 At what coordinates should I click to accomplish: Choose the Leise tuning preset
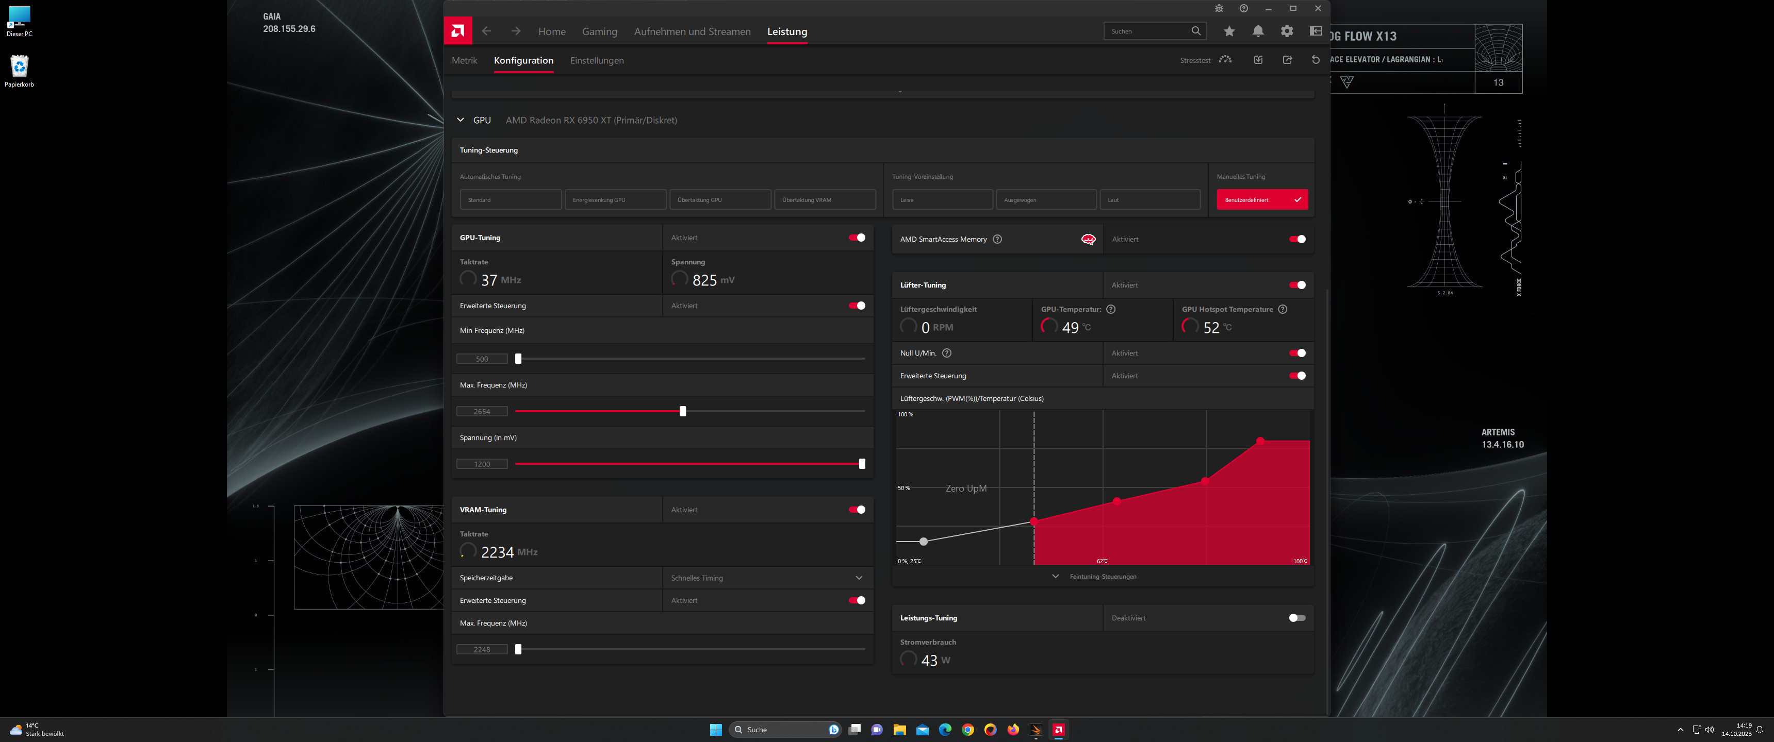point(942,199)
